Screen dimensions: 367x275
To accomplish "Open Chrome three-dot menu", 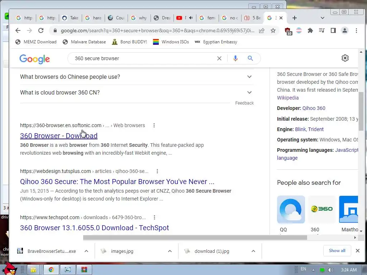I will coord(356,30).
